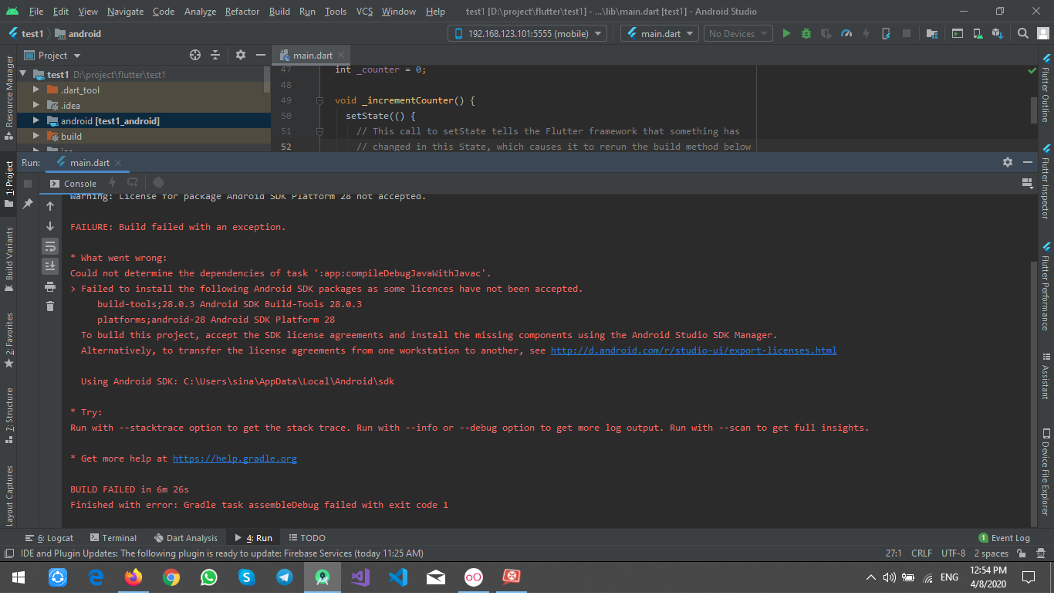Jump up the stack trace with up arrow
The height and width of the screenshot is (599, 1054).
[x=50, y=206]
